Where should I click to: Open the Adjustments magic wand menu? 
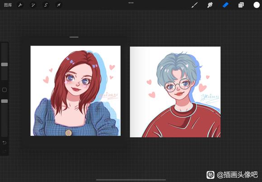point(33,5)
